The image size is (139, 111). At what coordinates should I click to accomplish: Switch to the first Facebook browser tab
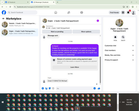coord(17,2)
